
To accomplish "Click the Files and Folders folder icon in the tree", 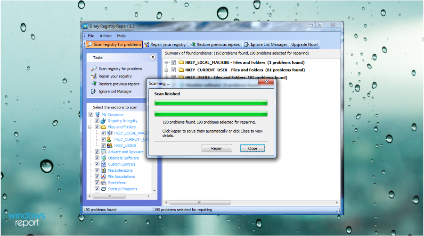I will pyautogui.click(x=103, y=127).
